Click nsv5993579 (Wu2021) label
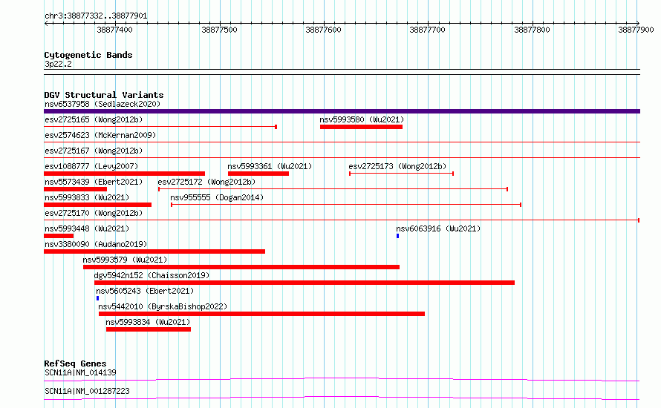The height and width of the screenshot is (408, 661). [x=125, y=260]
